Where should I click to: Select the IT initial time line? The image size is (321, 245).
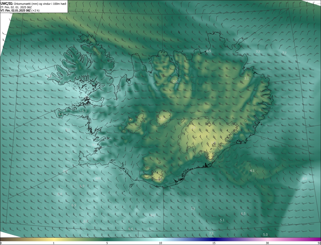[x=16, y=7]
